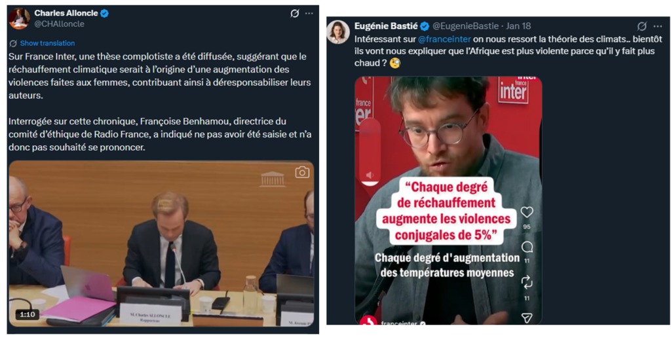Repost the France Inter video

pos(527,282)
